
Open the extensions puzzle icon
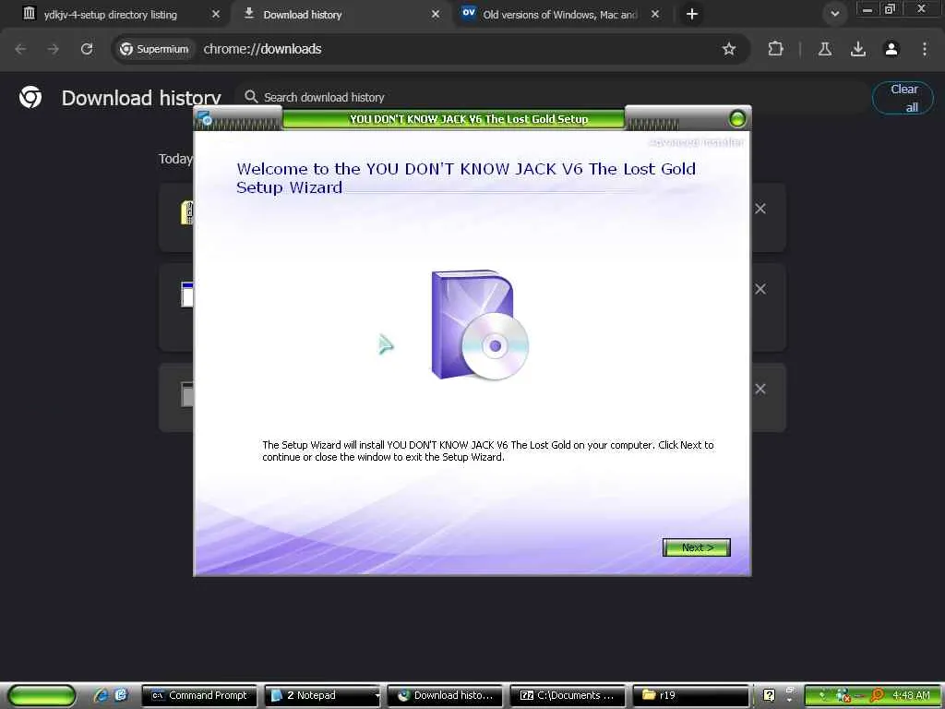(x=775, y=49)
